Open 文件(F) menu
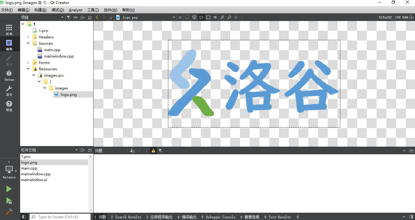Viewport: 415px width, 220px height. pos(7,10)
